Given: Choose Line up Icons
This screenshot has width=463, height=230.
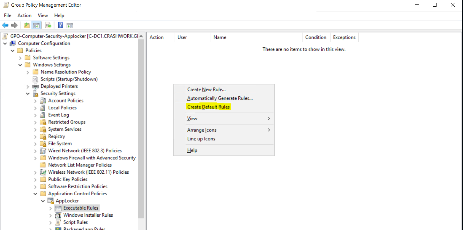Looking at the screenshot, I should 224,139.
